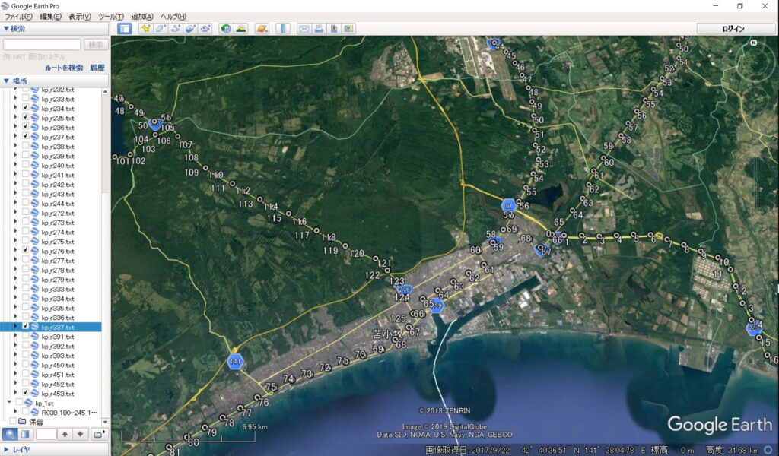Enable the kp_r238.txt checkbox
Image resolution: width=779 pixels, height=456 pixels.
pos(26,147)
